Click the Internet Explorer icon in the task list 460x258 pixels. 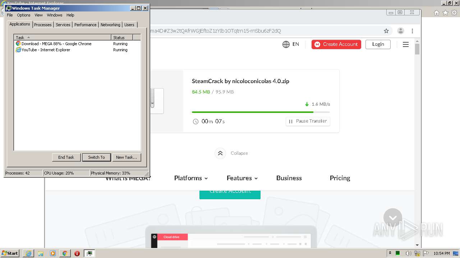[x=18, y=50]
